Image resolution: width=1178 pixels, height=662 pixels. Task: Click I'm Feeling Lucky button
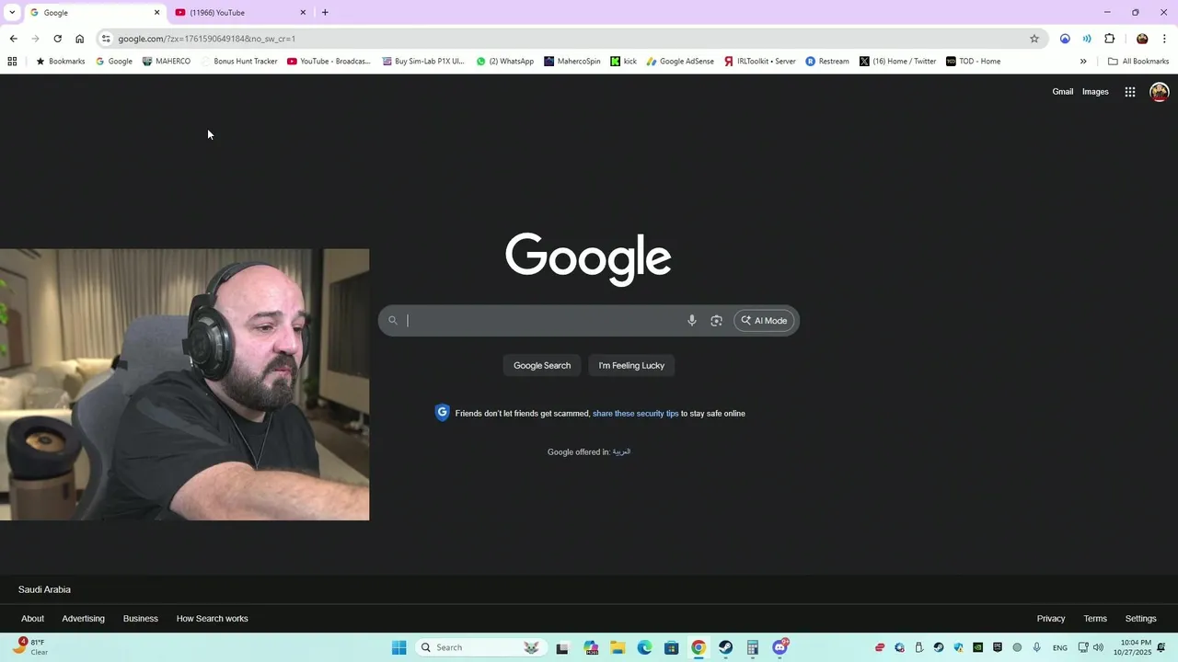coord(631,365)
